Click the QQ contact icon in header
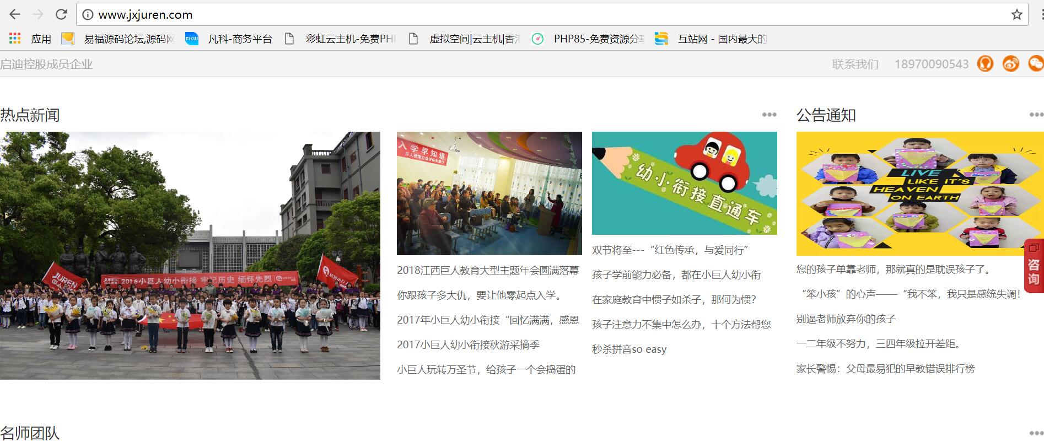The height and width of the screenshot is (447, 1044). (x=985, y=64)
